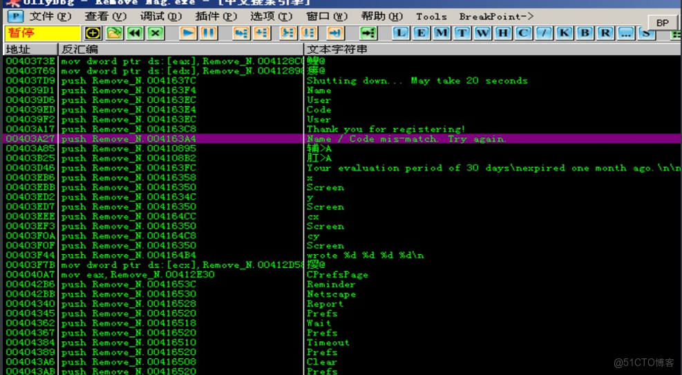Select the 'cx' string row
The width and height of the screenshot is (682, 375).
click(x=342, y=216)
